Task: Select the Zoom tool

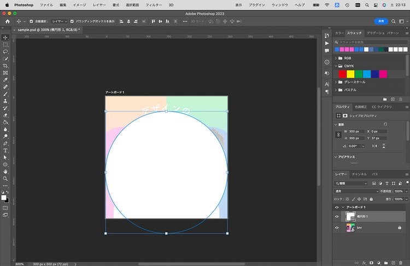Action: [x=5, y=179]
